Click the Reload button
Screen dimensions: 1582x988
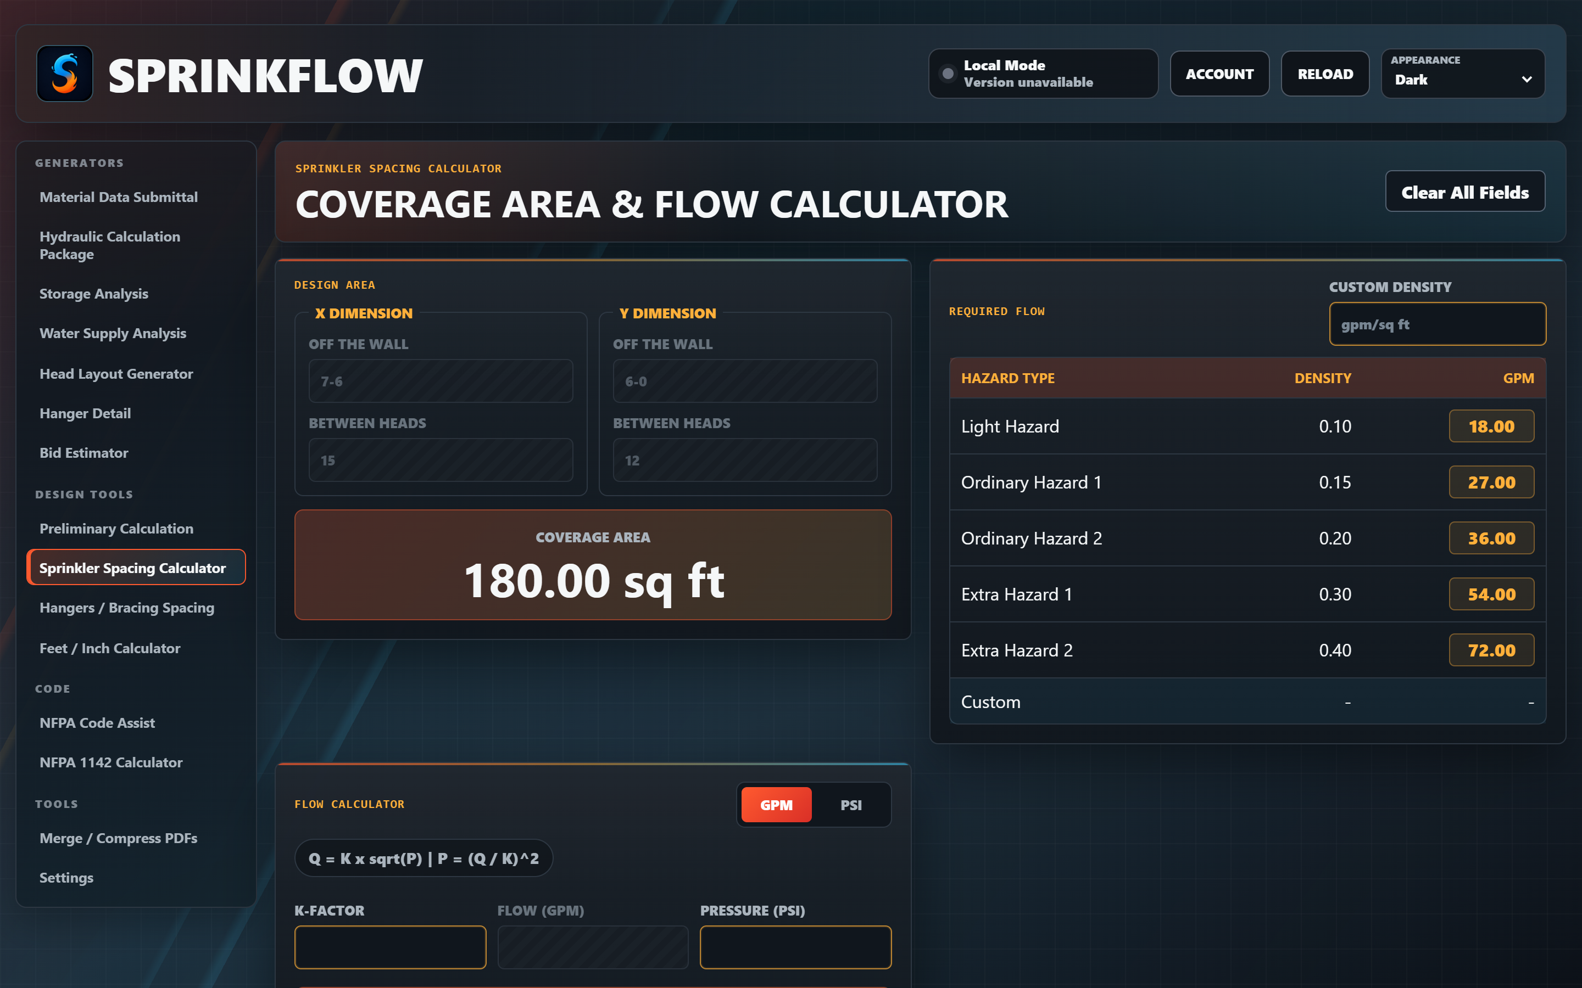1325,74
